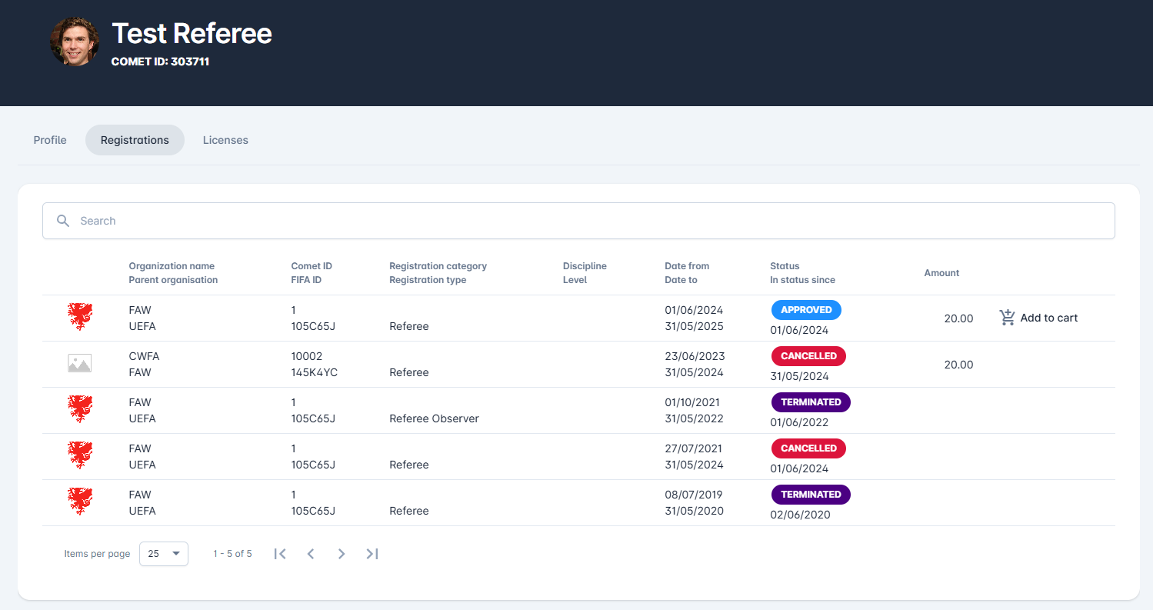Open the Licenses tab
The image size is (1153, 610).
tap(225, 140)
